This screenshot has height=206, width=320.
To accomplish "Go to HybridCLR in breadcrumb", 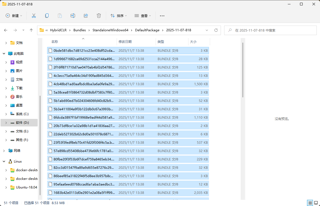I will 58,30.
